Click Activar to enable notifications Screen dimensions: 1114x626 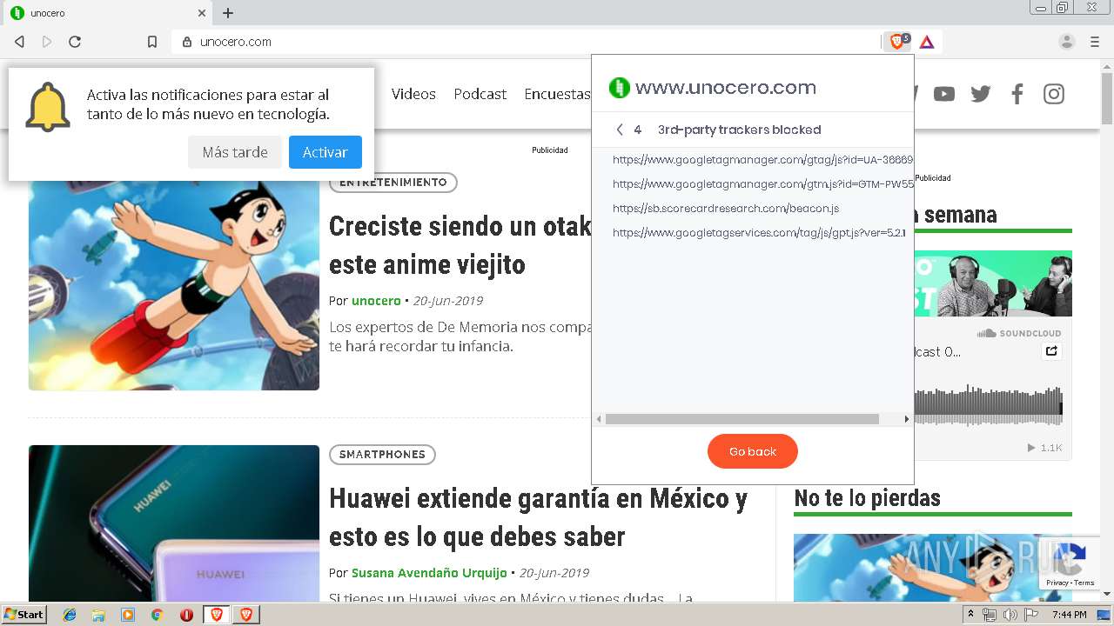(325, 152)
